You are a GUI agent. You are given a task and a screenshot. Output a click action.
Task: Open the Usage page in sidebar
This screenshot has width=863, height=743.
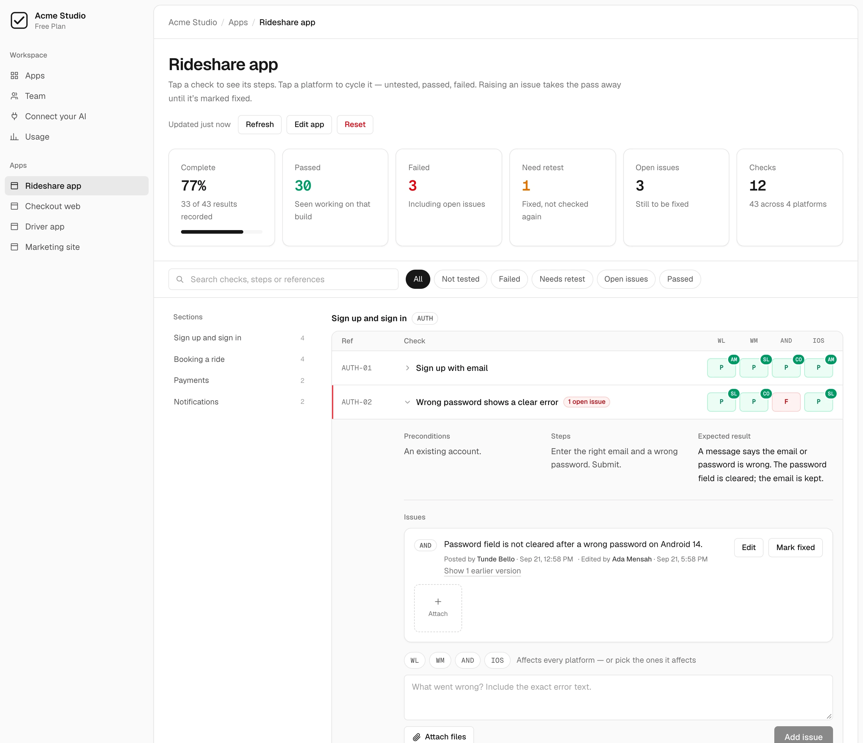(76, 137)
